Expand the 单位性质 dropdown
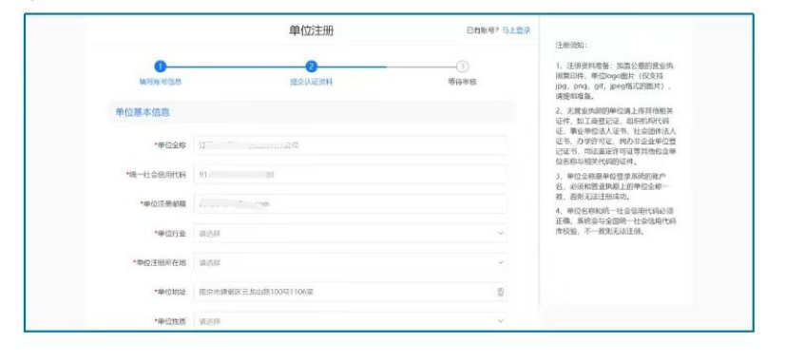This screenshot has height=363, width=785. click(x=351, y=321)
